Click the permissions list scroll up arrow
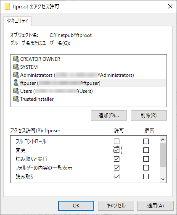 pyautogui.click(x=163, y=139)
